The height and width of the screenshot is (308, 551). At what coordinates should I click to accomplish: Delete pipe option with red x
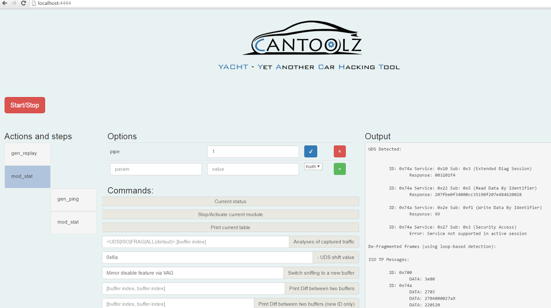coord(340,151)
